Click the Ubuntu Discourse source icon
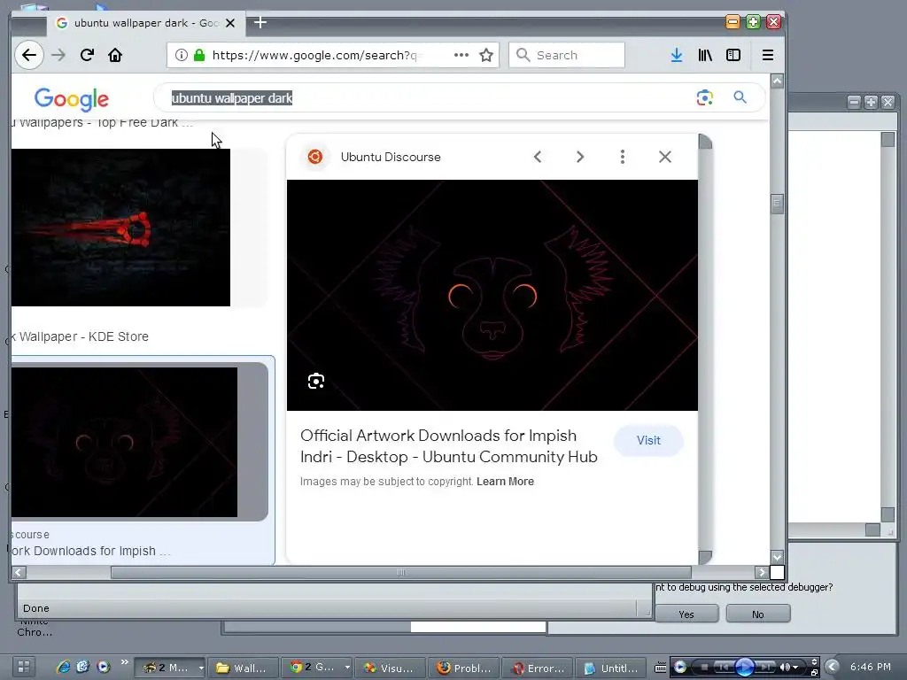 point(315,157)
